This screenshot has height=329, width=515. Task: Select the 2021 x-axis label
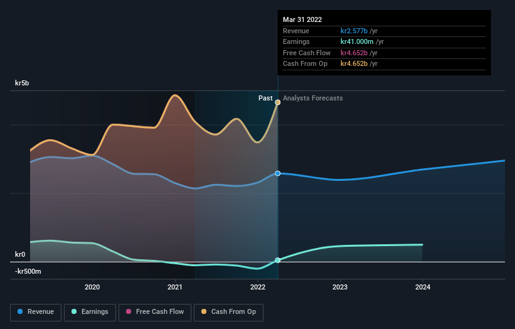tap(175, 287)
